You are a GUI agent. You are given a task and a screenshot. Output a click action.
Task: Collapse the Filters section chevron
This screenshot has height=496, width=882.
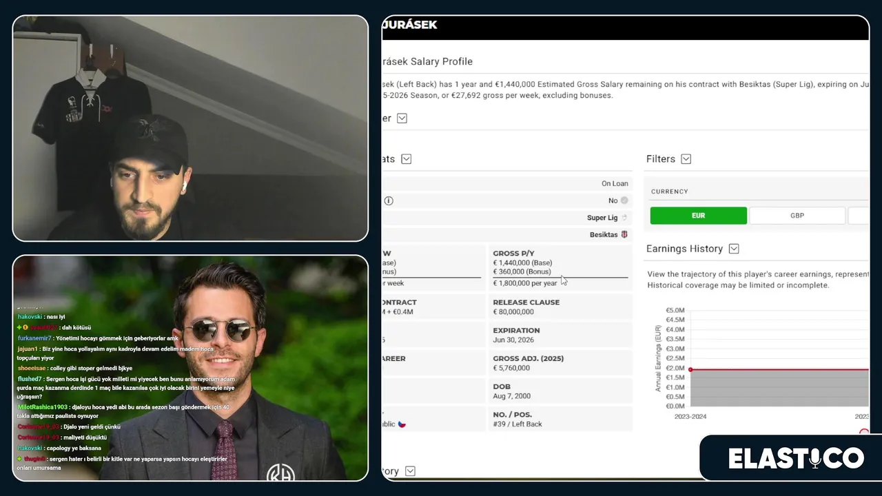pos(686,159)
